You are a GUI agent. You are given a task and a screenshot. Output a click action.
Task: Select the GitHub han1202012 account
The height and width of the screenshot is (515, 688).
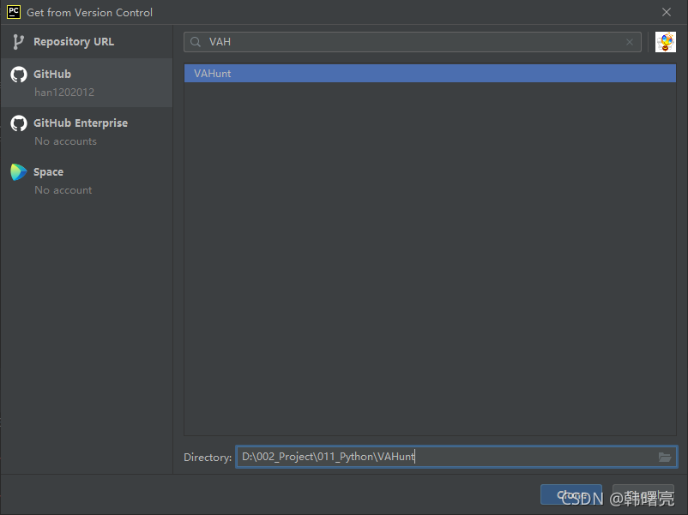[x=87, y=83]
